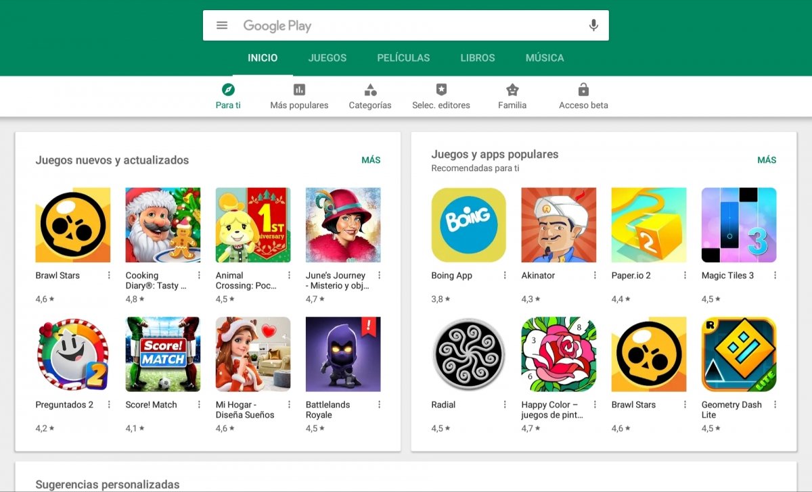Open options menu for Animal Crossing
This screenshot has width=812, height=492.
pyautogui.click(x=289, y=275)
